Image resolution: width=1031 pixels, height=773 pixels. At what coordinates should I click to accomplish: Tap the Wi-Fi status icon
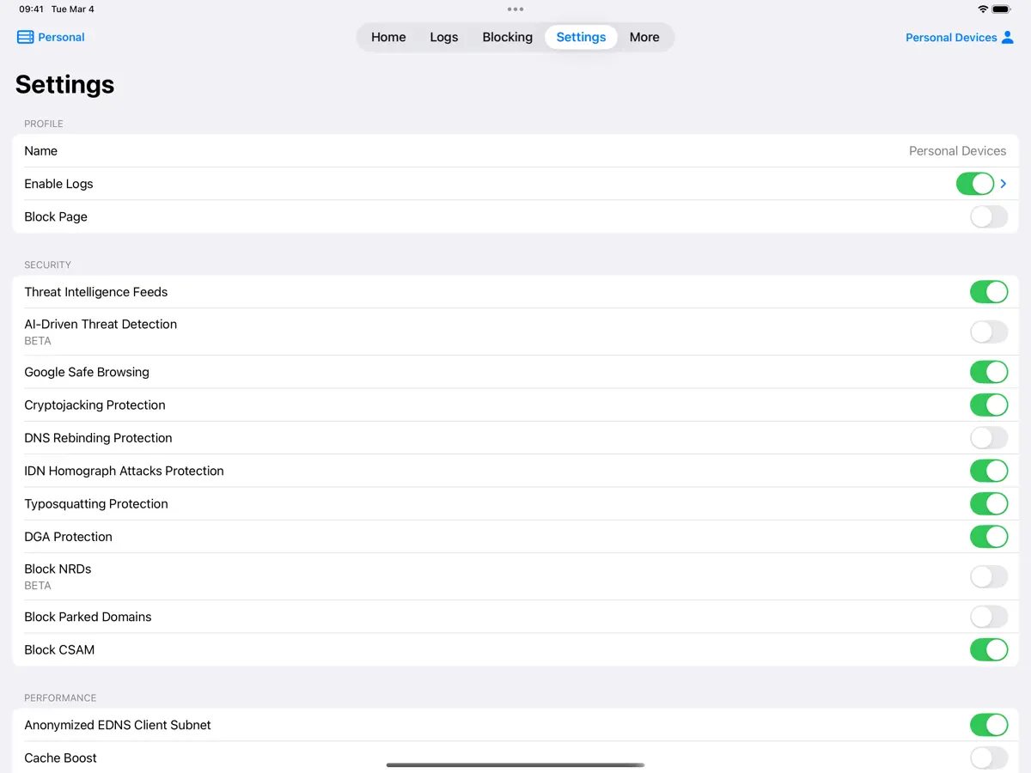[x=983, y=9]
